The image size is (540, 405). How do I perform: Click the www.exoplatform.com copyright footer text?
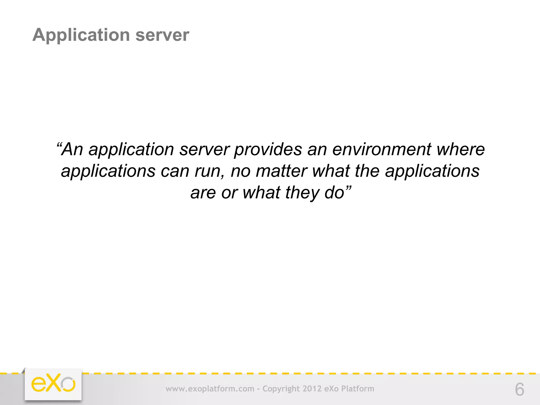[270, 389]
